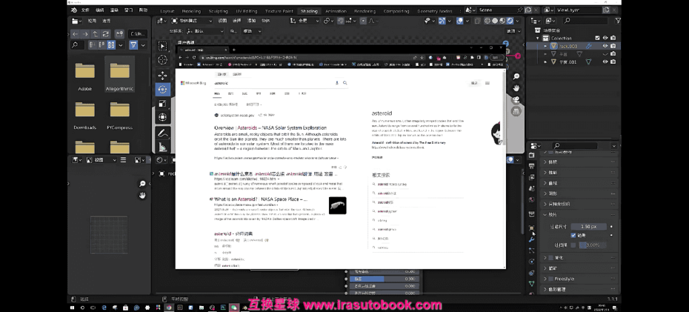The image size is (689, 312).
Task: Go back in the file browser
Action: pyautogui.click(x=75, y=34)
